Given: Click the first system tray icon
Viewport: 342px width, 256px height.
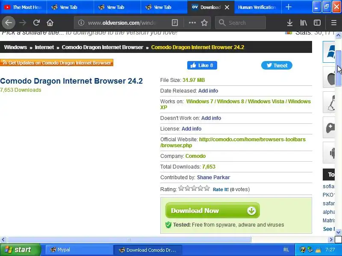Looking at the screenshot, I should (x=303, y=250).
